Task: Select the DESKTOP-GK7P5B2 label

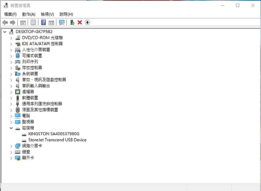Action: [34, 32]
